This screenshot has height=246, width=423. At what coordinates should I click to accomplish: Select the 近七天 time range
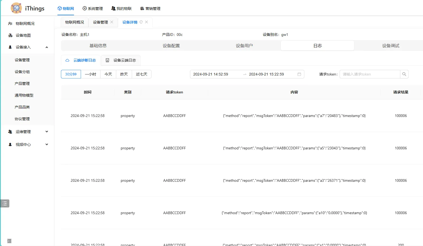point(142,74)
